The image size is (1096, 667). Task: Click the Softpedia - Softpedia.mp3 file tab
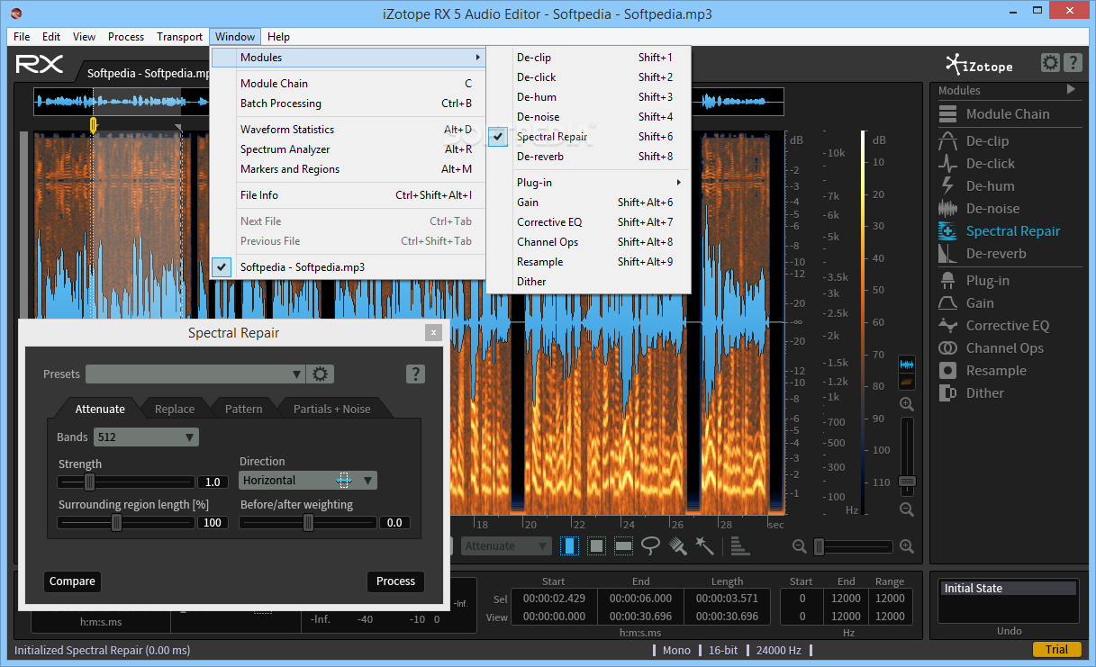[x=149, y=73]
